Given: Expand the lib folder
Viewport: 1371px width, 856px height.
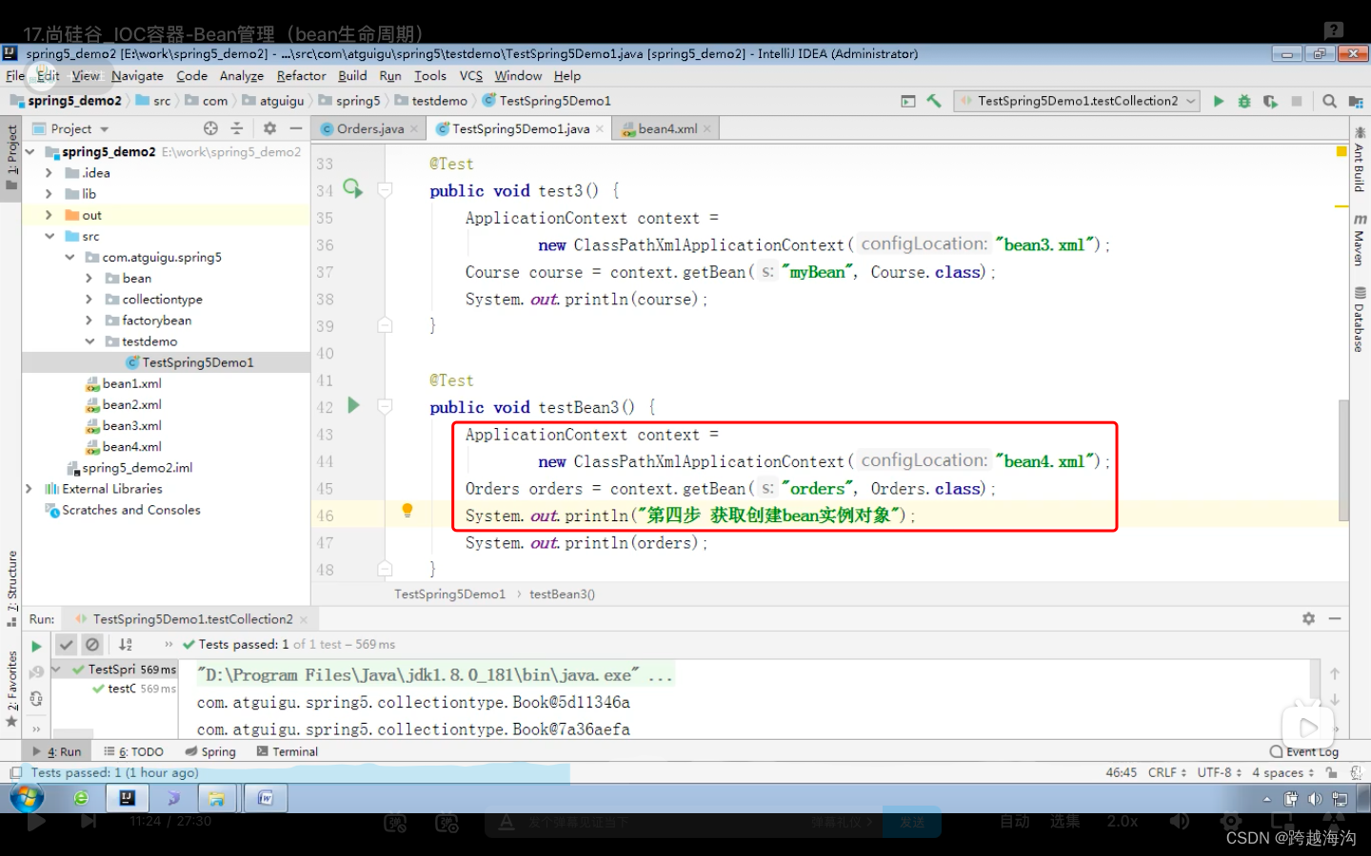Looking at the screenshot, I should [49, 194].
